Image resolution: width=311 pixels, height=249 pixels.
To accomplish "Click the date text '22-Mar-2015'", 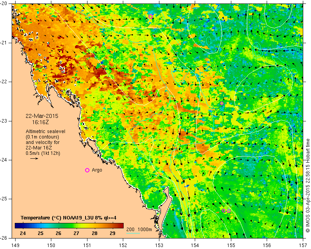I will [42, 116].
